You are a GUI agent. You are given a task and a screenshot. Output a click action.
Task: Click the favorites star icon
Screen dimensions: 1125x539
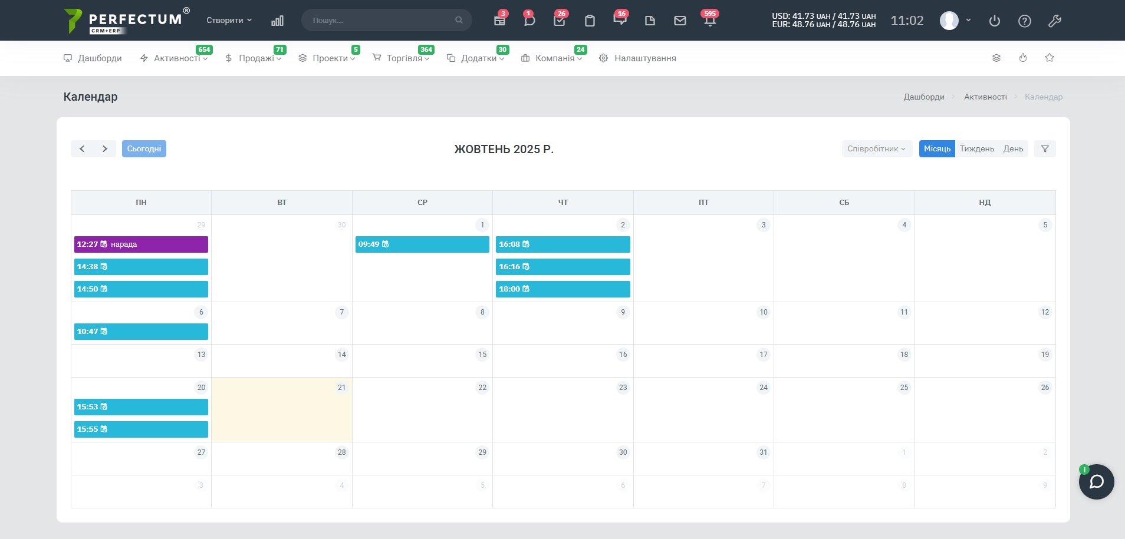pyautogui.click(x=1050, y=58)
